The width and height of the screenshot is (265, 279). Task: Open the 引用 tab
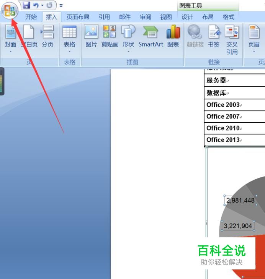click(104, 17)
